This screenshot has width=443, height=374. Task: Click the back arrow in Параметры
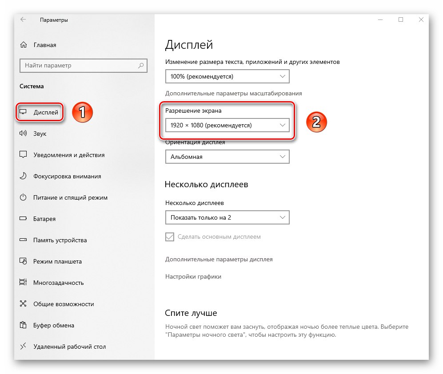point(23,20)
